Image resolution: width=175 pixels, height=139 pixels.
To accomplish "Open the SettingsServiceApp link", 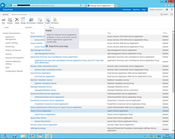I will pos(38,128).
